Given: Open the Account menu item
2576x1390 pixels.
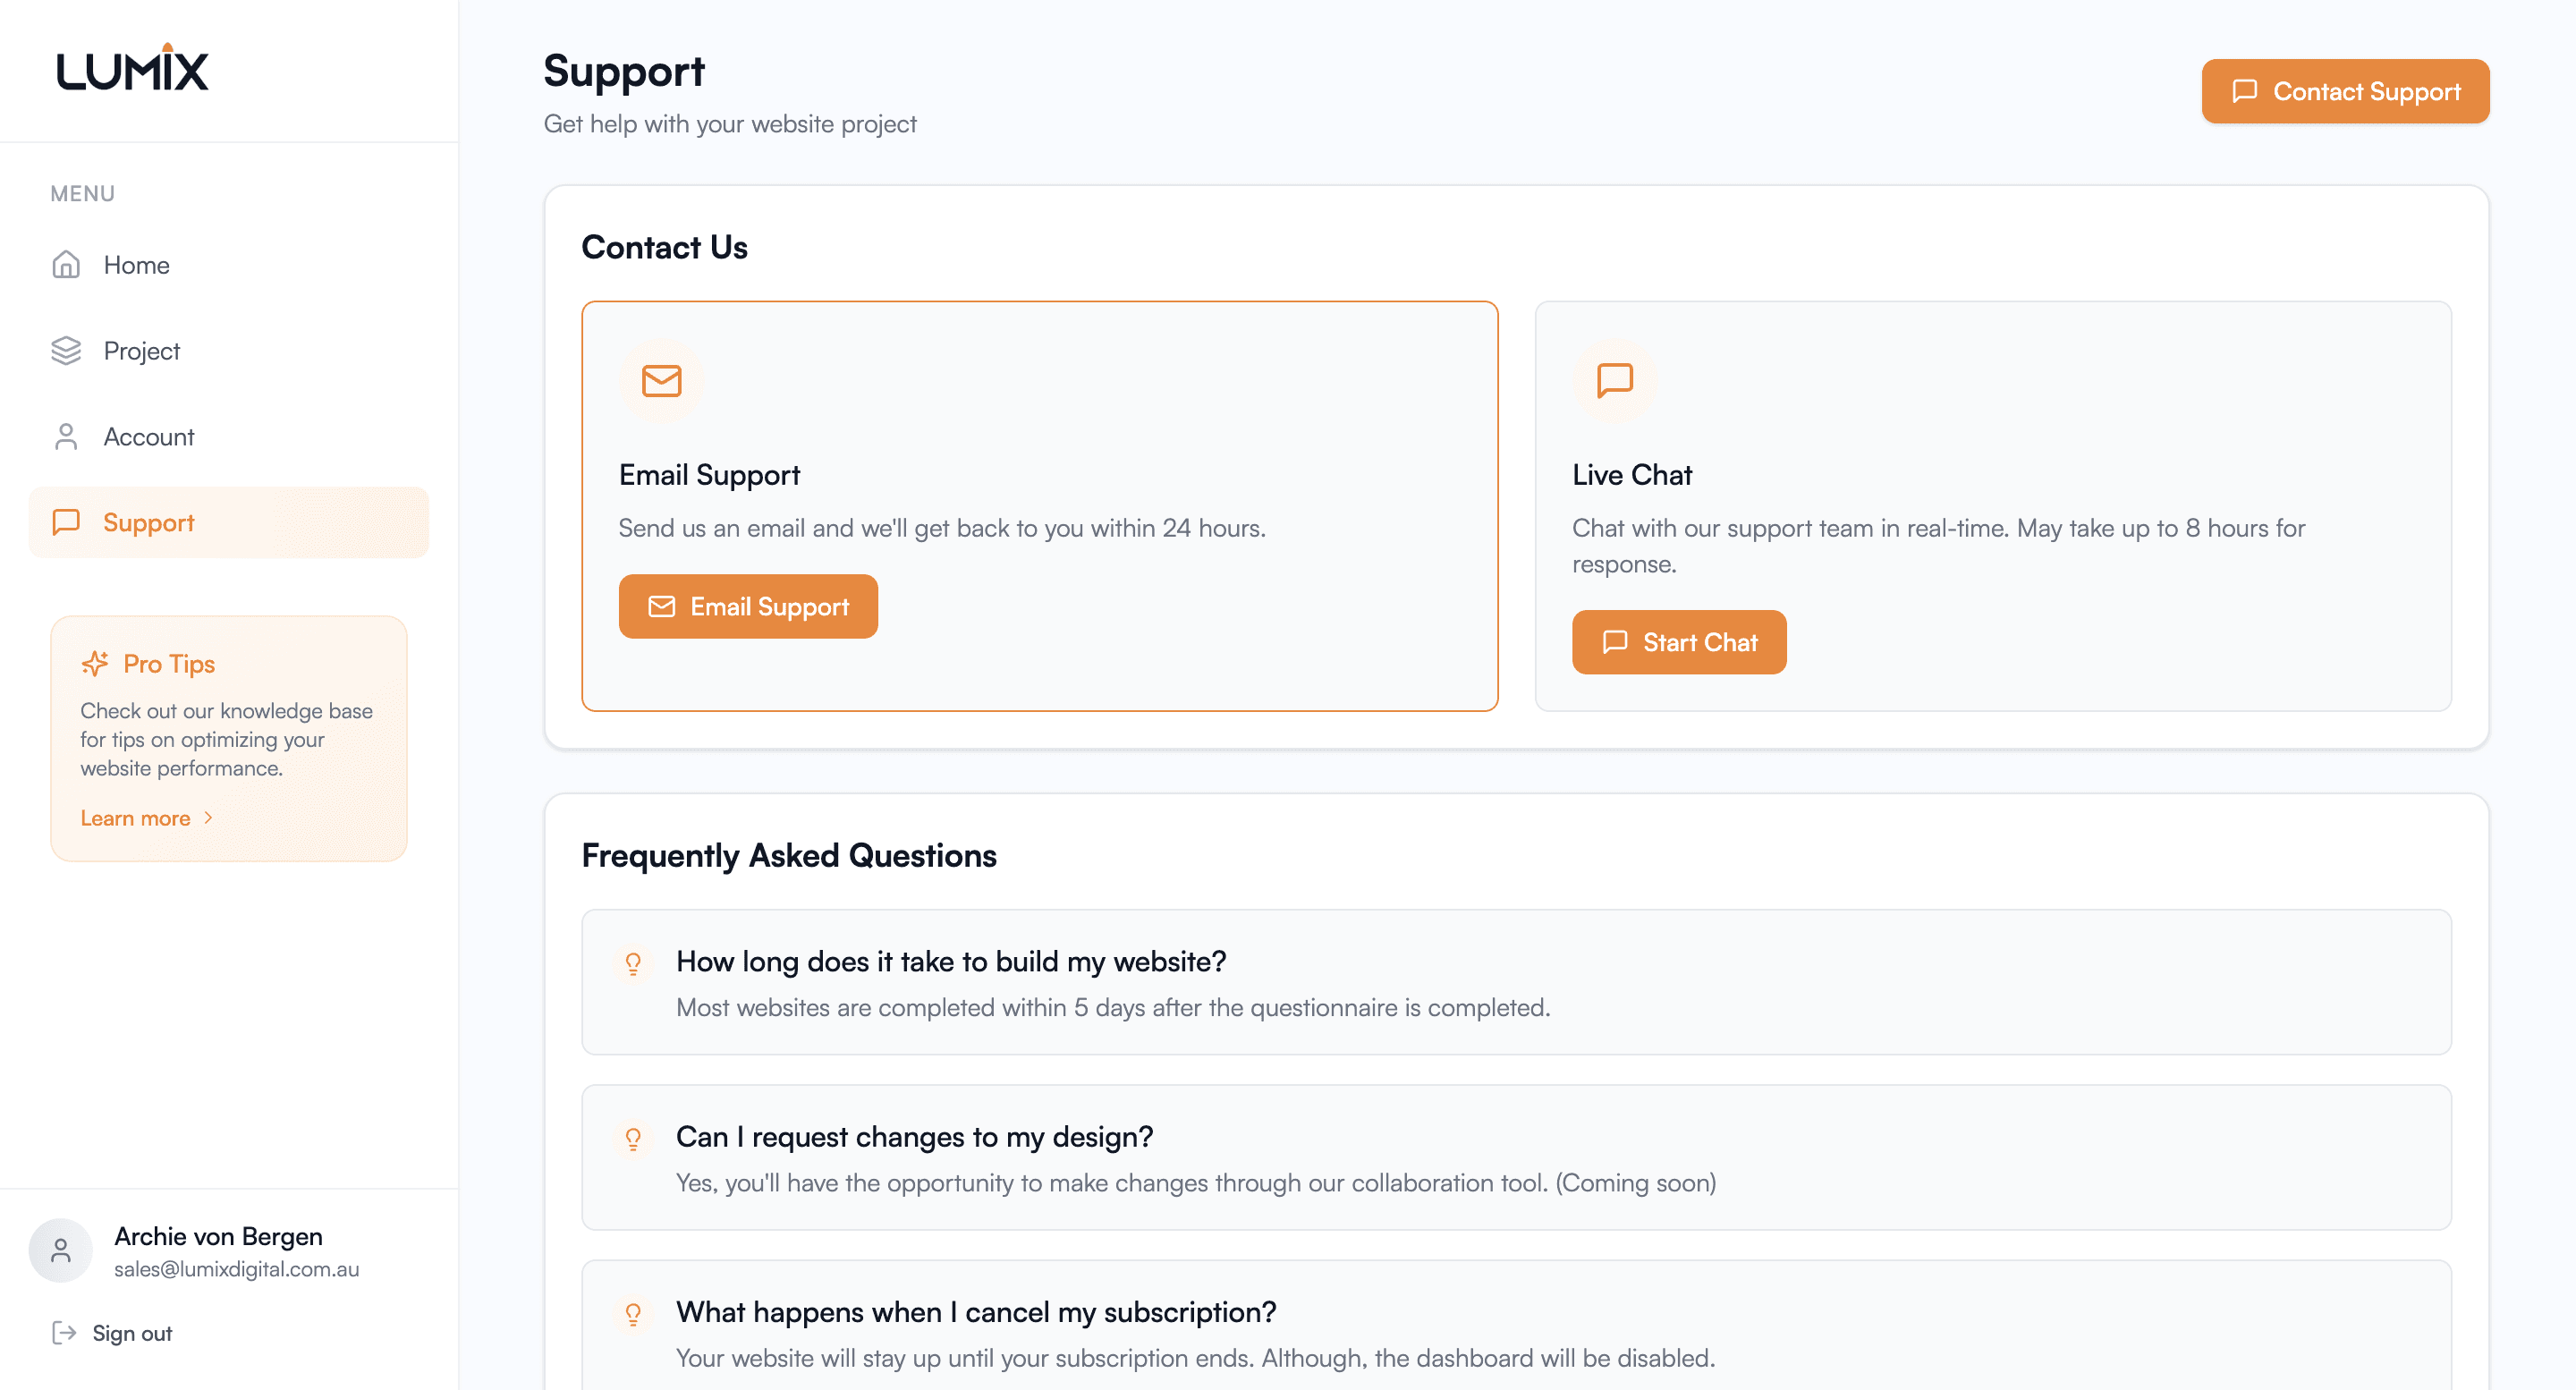Looking at the screenshot, I should pyautogui.click(x=229, y=437).
